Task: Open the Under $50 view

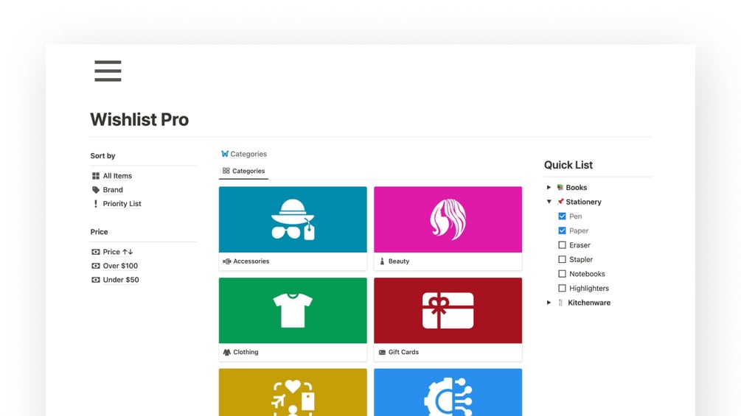Action: point(121,280)
